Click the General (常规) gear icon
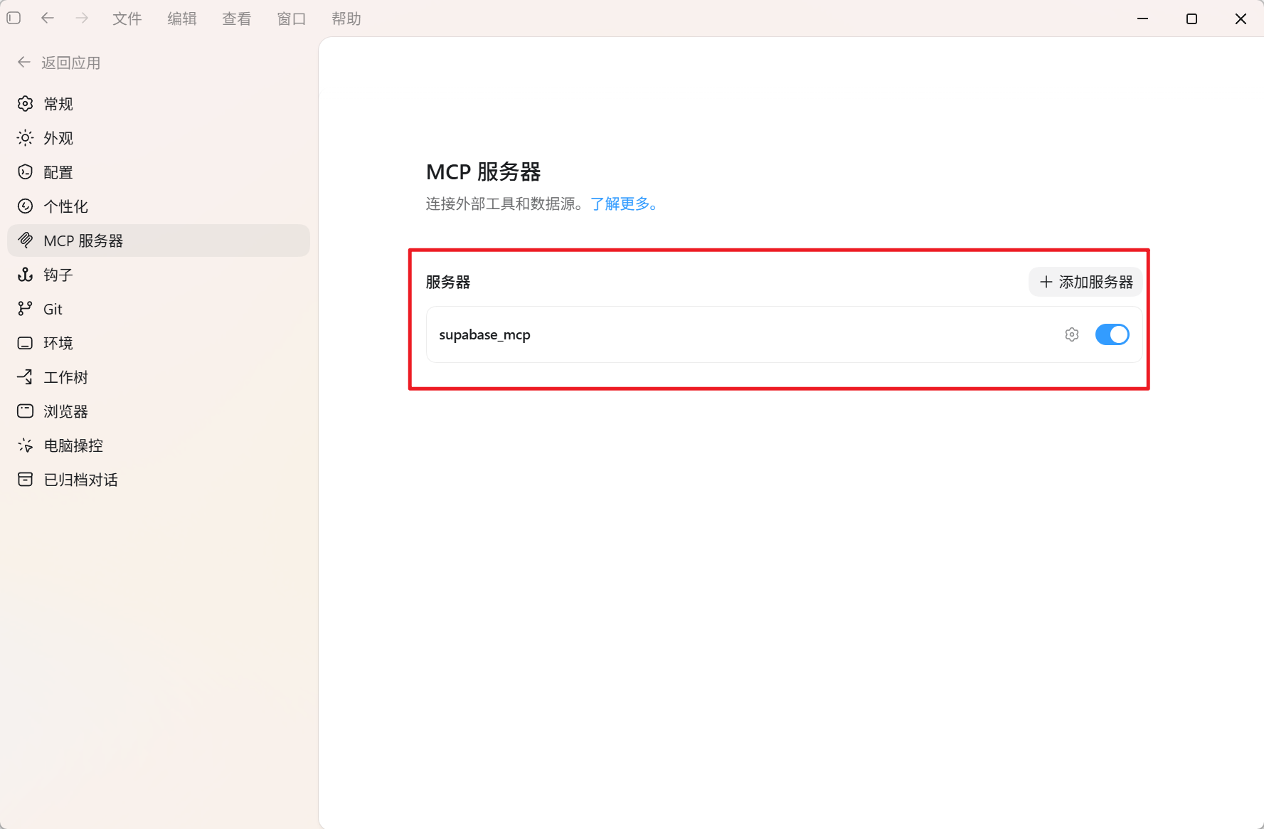 point(25,104)
